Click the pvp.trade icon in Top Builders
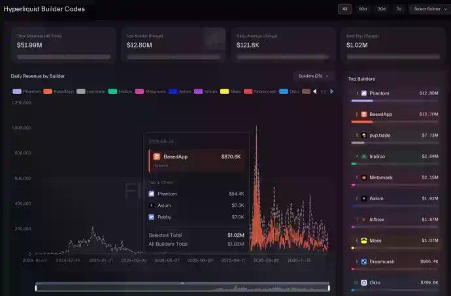The width and height of the screenshot is (451, 296). (364, 135)
